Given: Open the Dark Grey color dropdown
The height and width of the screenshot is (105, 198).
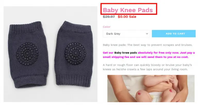Looking at the screenshot, I should coord(126,34).
